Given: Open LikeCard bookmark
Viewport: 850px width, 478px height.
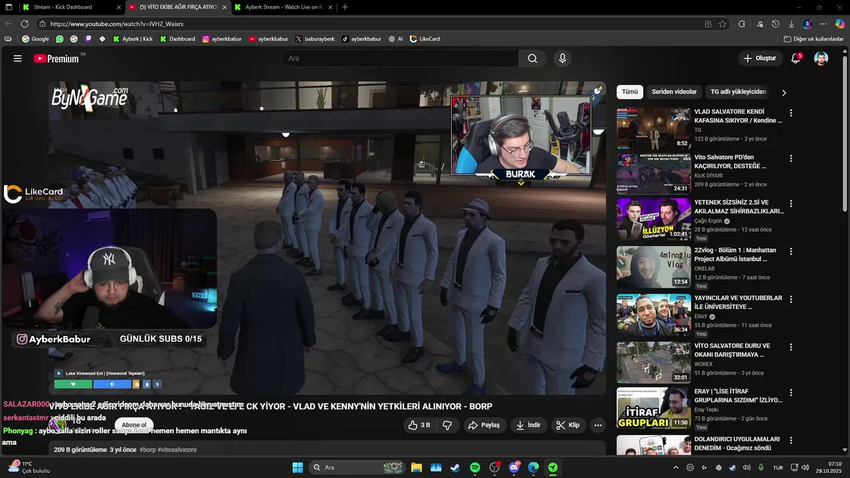Looking at the screenshot, I should 425,39.
